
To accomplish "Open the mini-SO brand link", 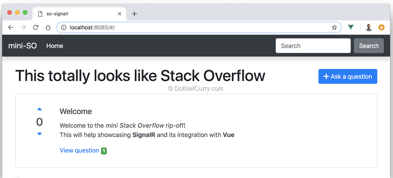I will point(22,46).
